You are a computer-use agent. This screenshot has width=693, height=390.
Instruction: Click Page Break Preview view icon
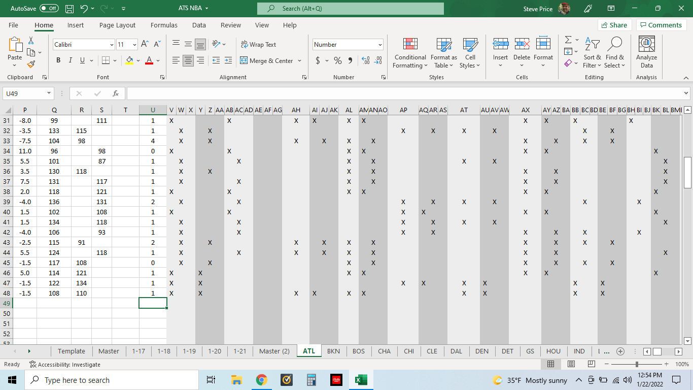pos(591,364)
